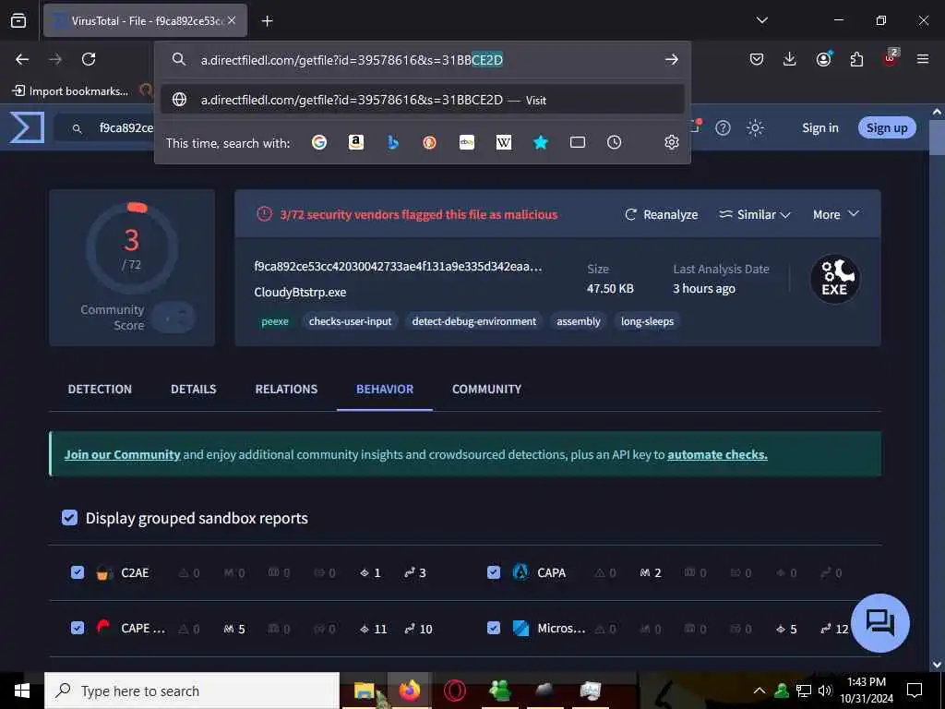Screen dimensions: 945x709
Task: Open the Windows notification center
Action: click(x=915, y=691)
